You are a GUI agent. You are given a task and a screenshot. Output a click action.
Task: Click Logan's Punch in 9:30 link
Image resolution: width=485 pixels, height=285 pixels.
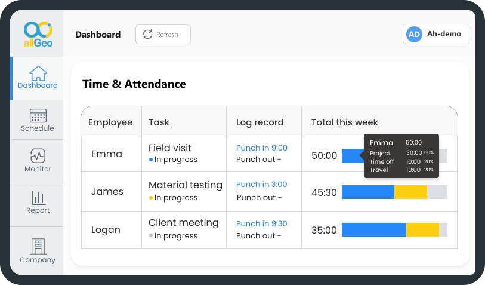[x=261, y=224]
